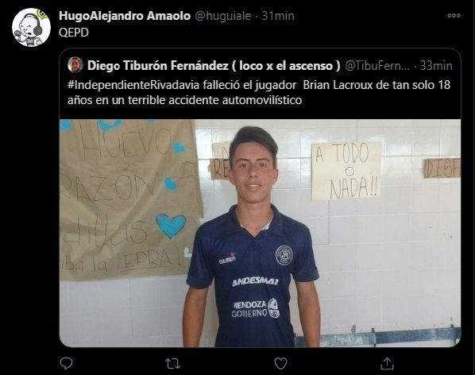Open HugoAlejandro Amaolo's profile avatar
Screen dimensions: 475x375
tap(31, 28)
